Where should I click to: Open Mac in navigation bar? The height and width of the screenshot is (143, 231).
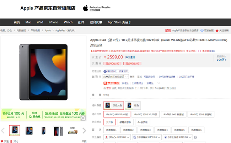point(28,22)
